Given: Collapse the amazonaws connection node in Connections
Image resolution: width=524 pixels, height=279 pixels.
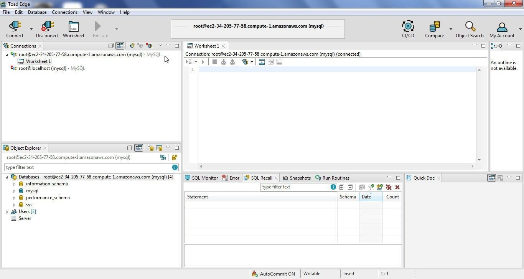Looking at the screenshot, I should [x=7, y=54].
